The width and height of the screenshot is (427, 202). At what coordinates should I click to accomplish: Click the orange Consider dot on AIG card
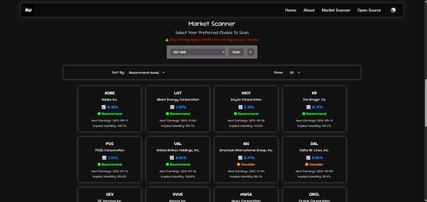click(239, 164)
